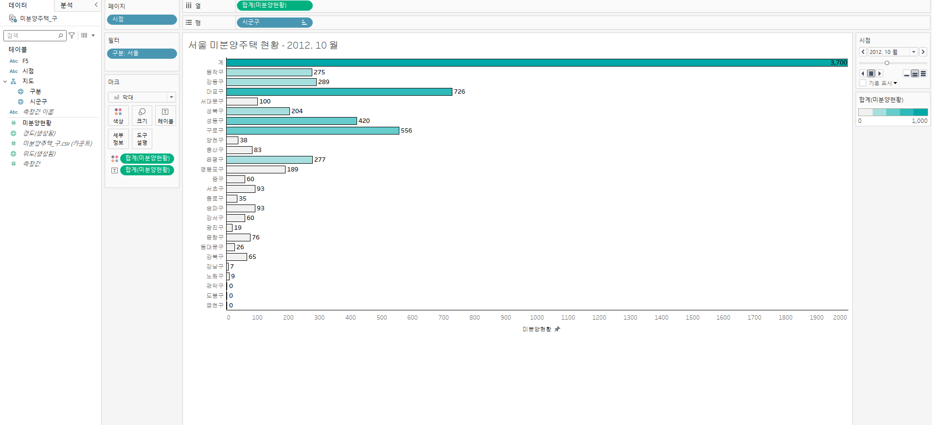
Task: Click the pin icon next to the 미분양현황 axis title
Action: [557, 329]
